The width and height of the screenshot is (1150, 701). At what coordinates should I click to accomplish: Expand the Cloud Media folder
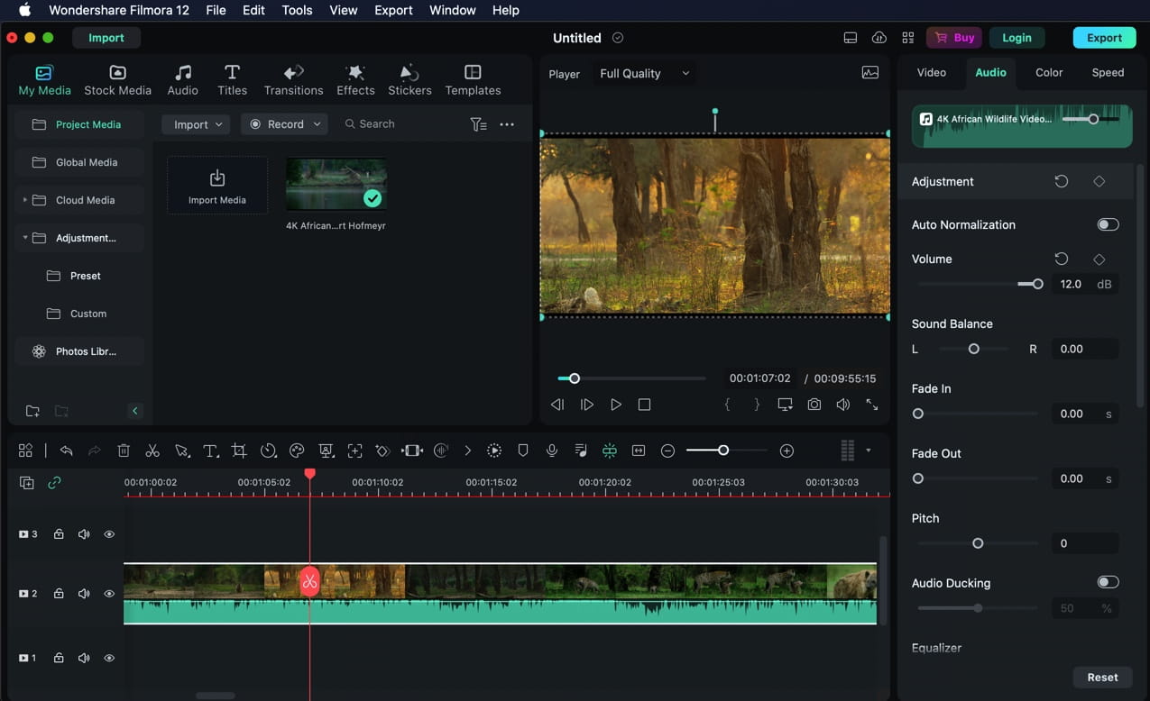tap(25, 200)
